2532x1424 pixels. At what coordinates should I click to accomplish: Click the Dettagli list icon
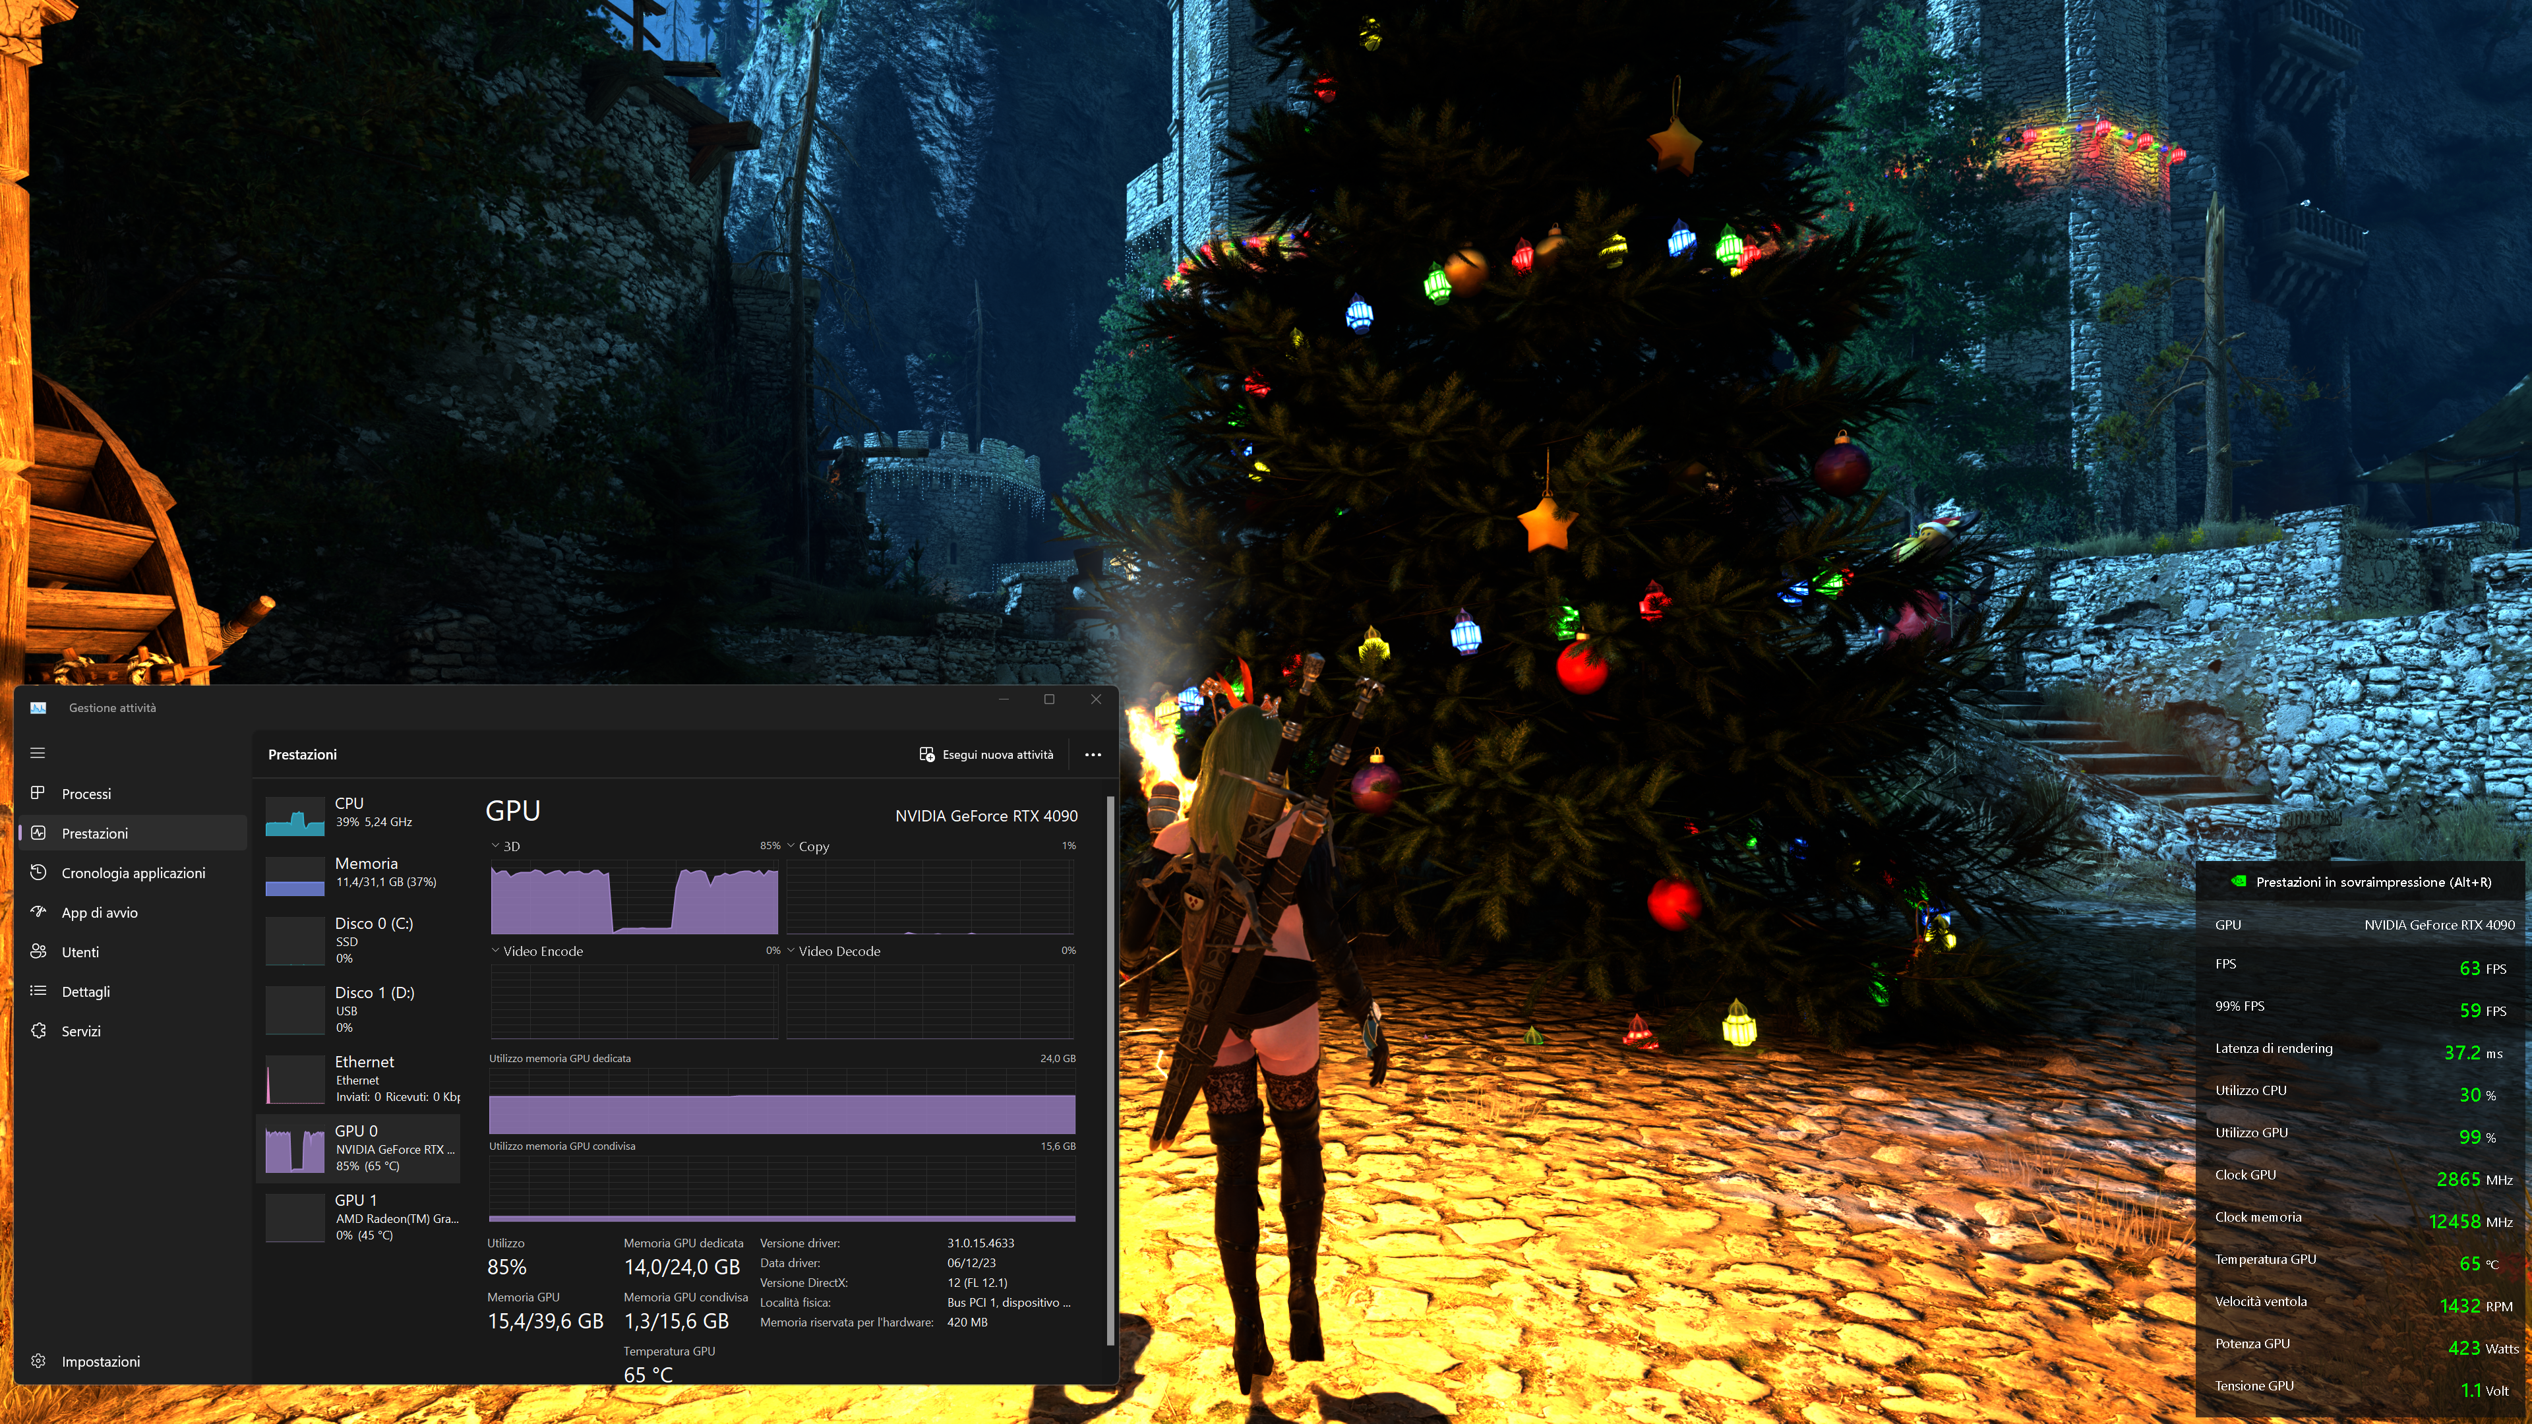[x=38, y=991]
